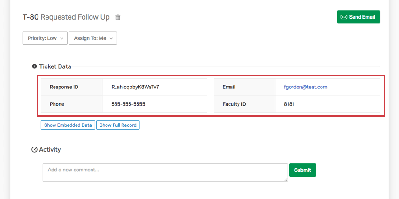Click the envelope icon on Send Email
Viewport: 399px width, 199px height.
click(344, 17)
